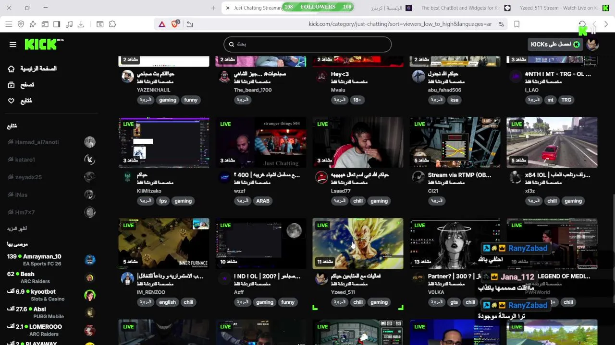The width and height of the screenshot is (615, 345).
Task: Click IM_RENZOO channel avatar
Action: 127,278
